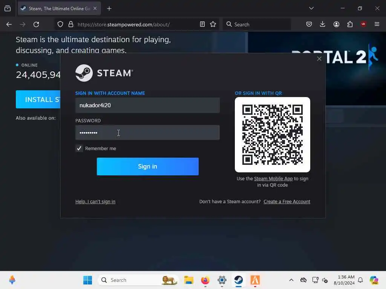This screenshot has width=386, height=289.
Task: Click the Firefox back arrow
Action: (x=9, y=24)
